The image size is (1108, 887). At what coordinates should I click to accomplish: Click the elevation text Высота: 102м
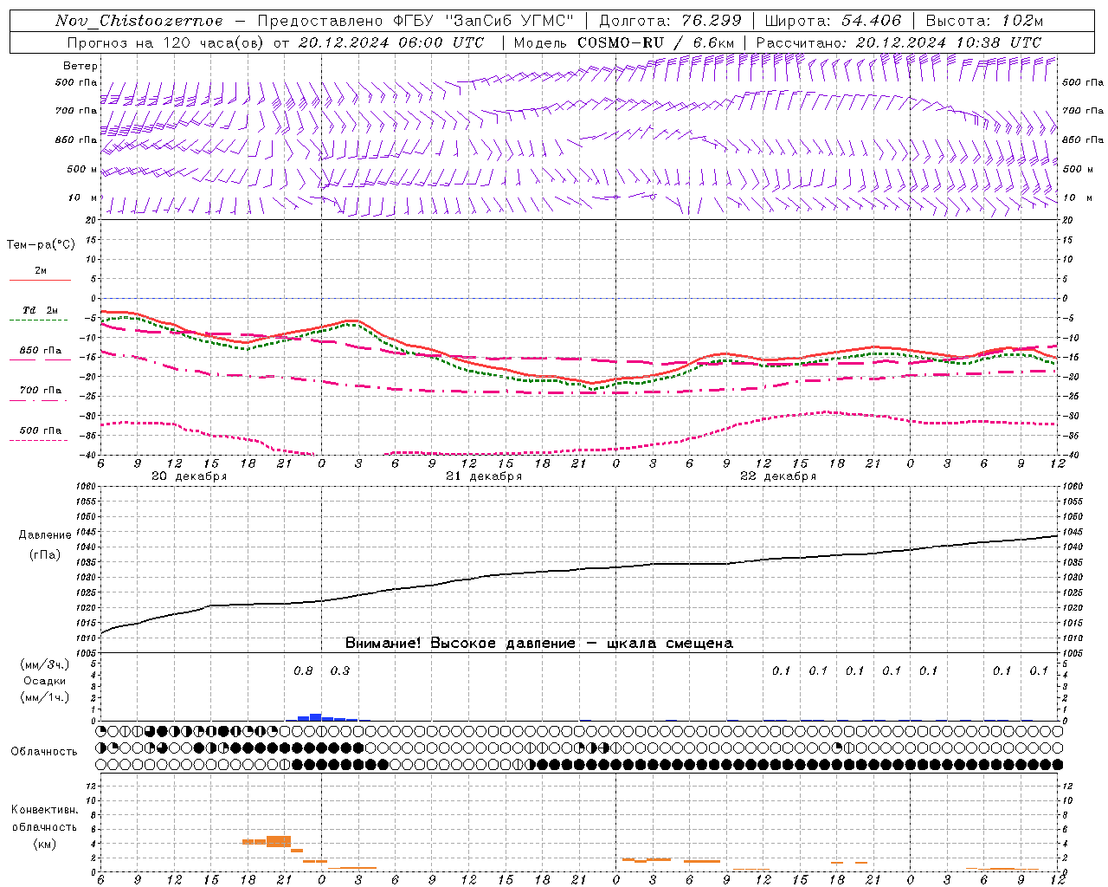[984, 21]
